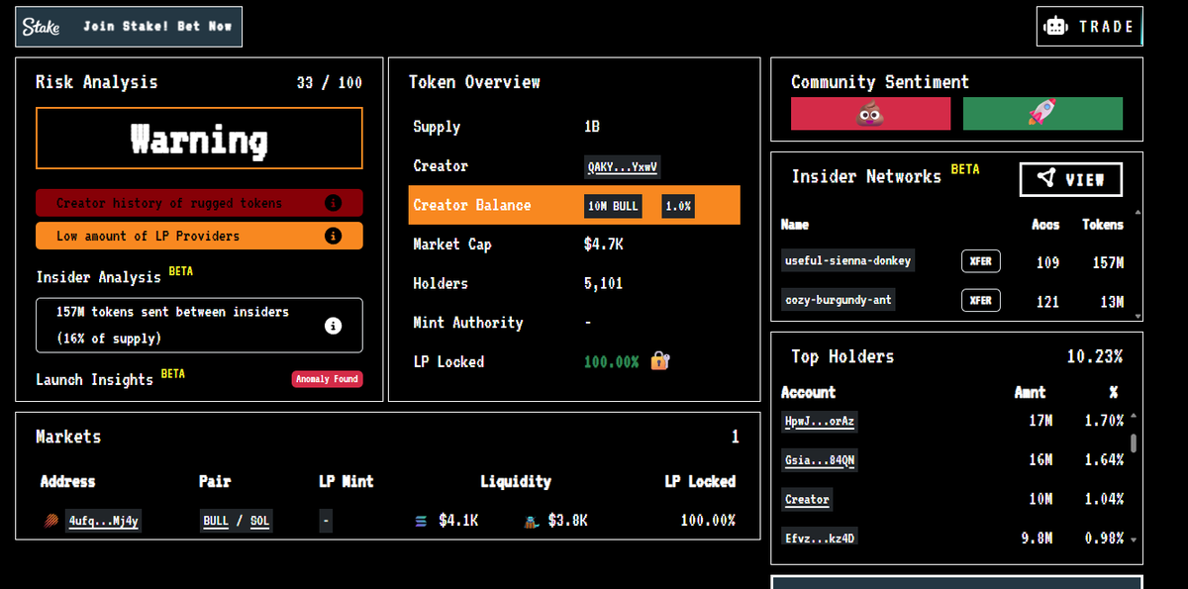Viewport: 1188px width, 589px height.
Task: Open info for Low amount of LP Providers
Action: [x=334, y=236]
